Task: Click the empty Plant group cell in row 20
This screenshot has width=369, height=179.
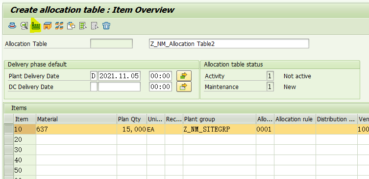Action: coord(220,139)
